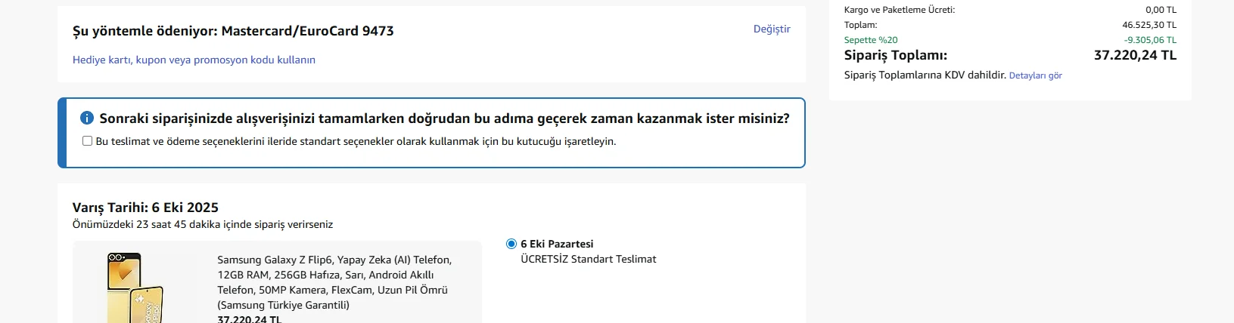This screenshot has width=1234, height=323.
Task: Click the Sipariş Toplamı heading
Action: tap(895, 55)
